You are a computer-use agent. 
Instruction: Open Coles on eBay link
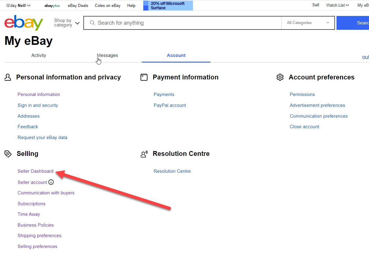click(x=107, y=5)
